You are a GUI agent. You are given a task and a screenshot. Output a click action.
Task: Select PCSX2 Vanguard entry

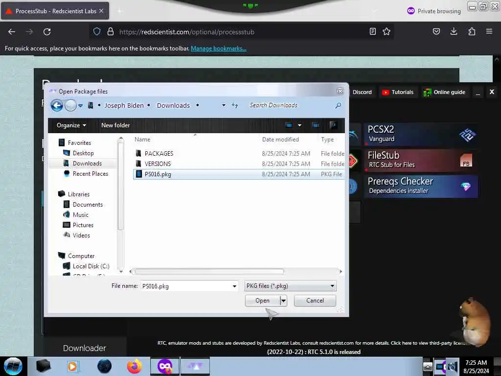[x=421, y=134]
